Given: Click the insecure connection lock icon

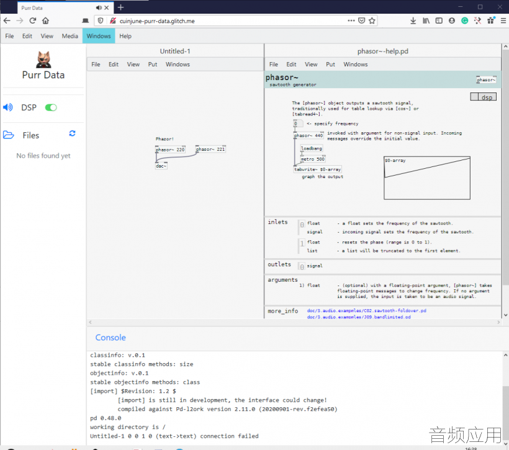Looking at the screenshot, I should click(x=112, y=20).
